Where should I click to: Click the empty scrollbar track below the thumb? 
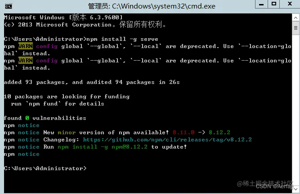(x=296, y=110)
